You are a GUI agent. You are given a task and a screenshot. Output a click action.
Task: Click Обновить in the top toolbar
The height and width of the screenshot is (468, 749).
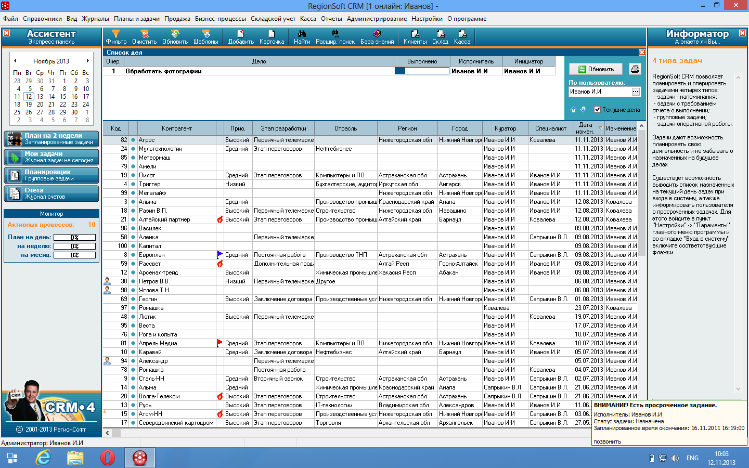point(175,37)
